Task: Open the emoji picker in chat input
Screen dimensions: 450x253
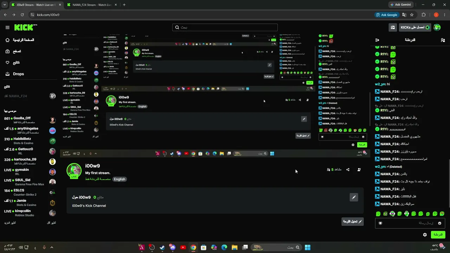Action: 439,223
